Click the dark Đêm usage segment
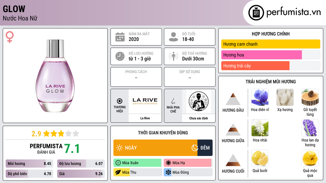This screenshot has height=183, width=326. point(205,148)
